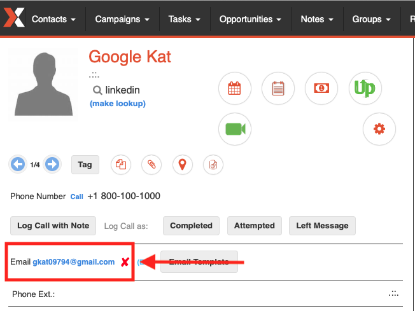Log the call as Completed

click(x=191, y=226)
